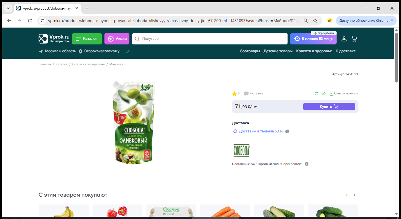Open the Зоотовары menu item
Image resolution: width=401 pixels, height=219 pixels.
(250, 51)
